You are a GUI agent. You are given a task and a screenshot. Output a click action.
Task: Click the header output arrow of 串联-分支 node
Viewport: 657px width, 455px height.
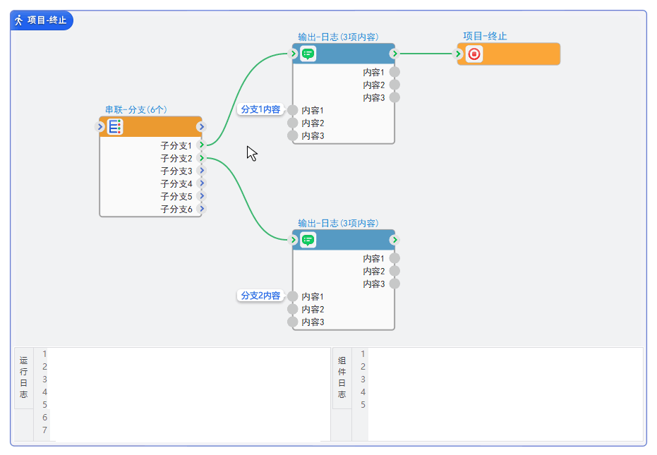pyautogui.click(x=201, y=127)
